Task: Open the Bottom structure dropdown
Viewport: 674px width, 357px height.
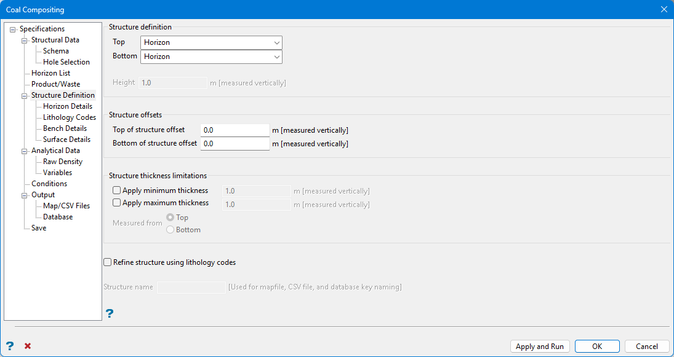Action: pos(211,57)
